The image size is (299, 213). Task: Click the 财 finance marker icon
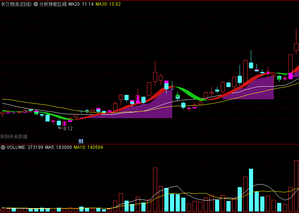81,141
